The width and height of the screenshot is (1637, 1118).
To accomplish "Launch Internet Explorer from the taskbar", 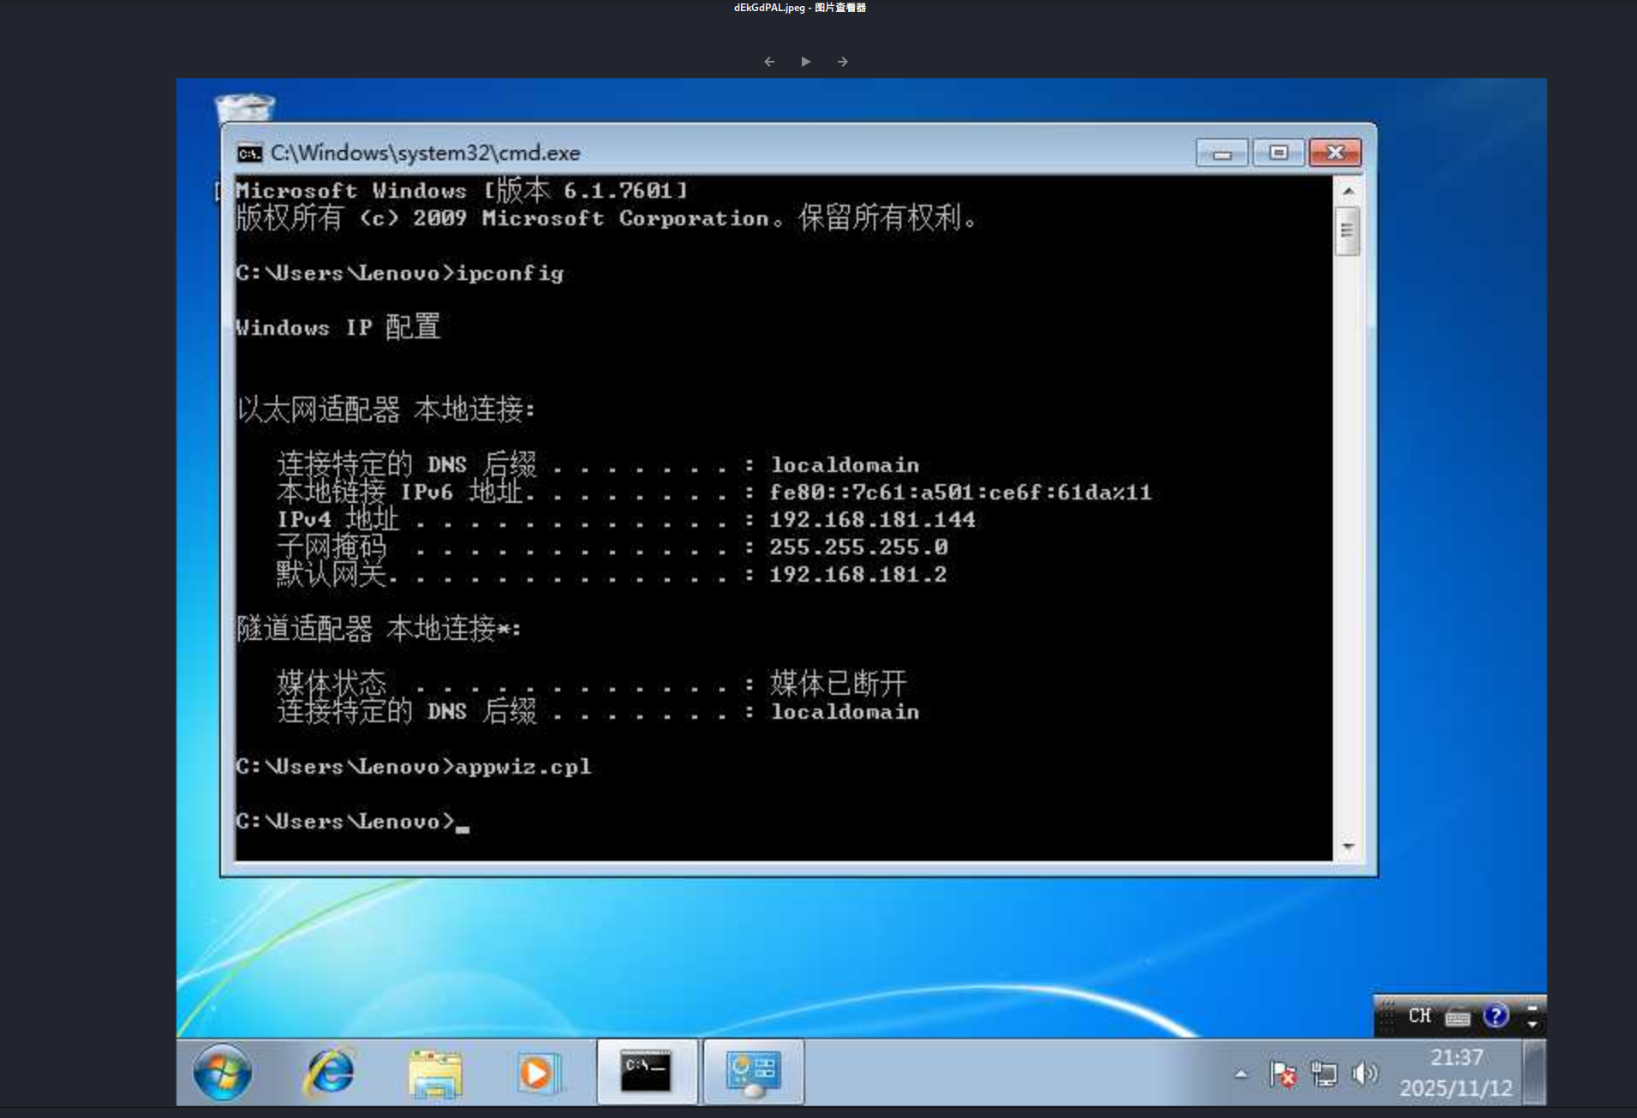I will [329, 1072].
